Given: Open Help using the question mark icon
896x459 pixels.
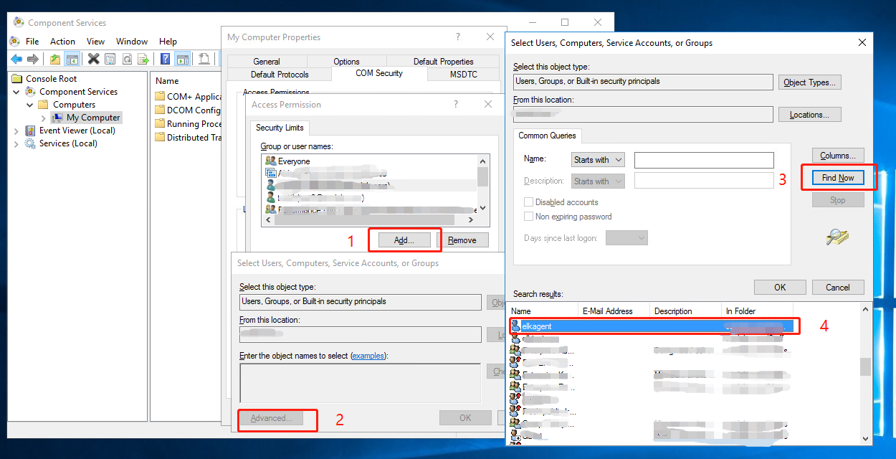Looking at the screenshot, I should click(x=164, y=58).
